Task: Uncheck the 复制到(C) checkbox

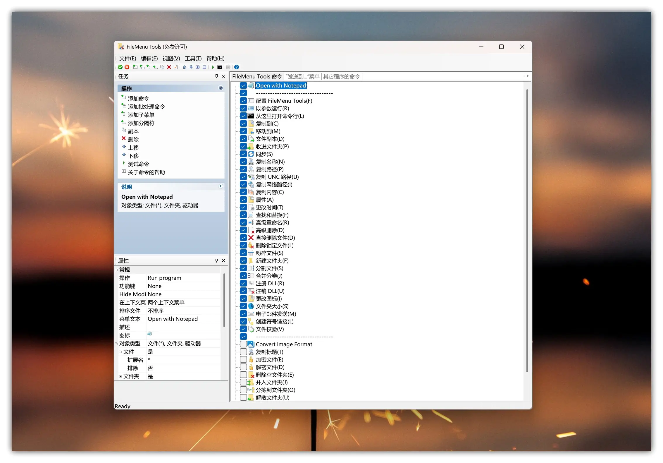Action: click(243, 124)
